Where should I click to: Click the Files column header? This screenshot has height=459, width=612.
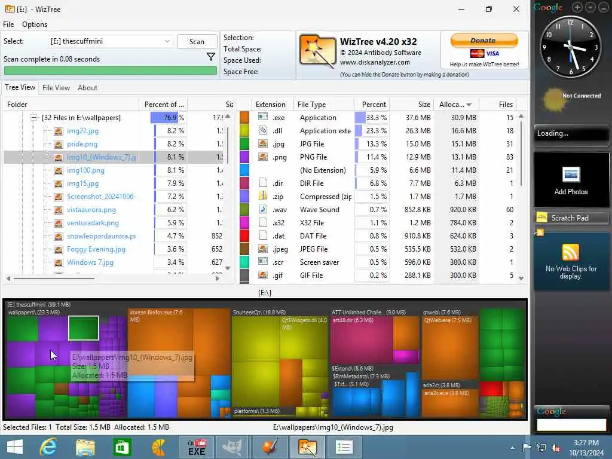(x=498, y=104)
